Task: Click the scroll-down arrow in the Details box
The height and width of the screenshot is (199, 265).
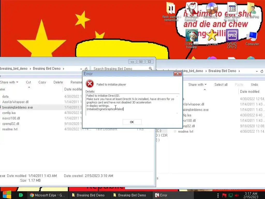Action: coord(177,113)
